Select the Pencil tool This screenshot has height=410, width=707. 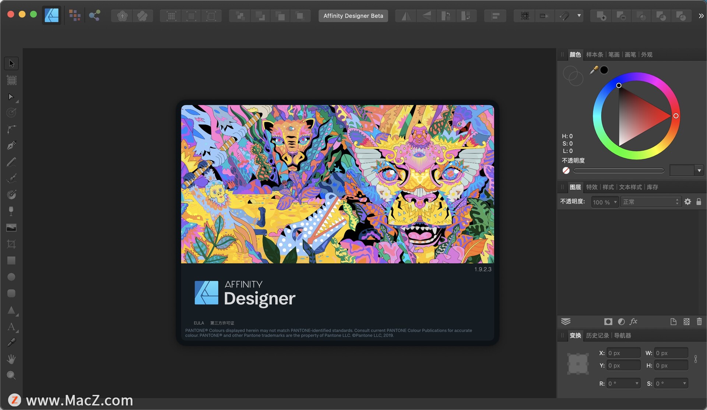(11, 162)
